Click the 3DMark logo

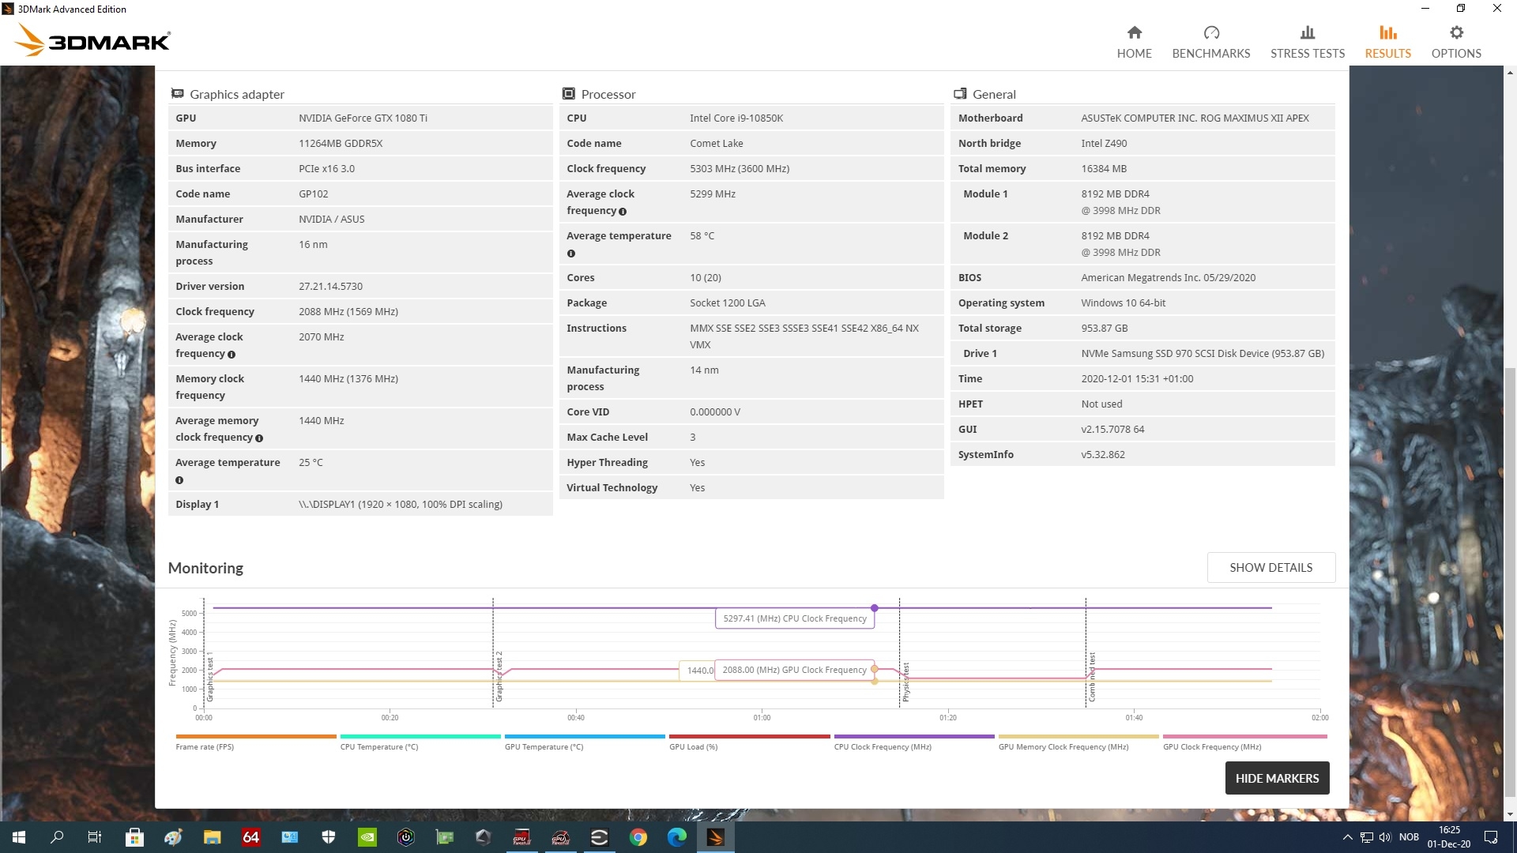[92, 39]
